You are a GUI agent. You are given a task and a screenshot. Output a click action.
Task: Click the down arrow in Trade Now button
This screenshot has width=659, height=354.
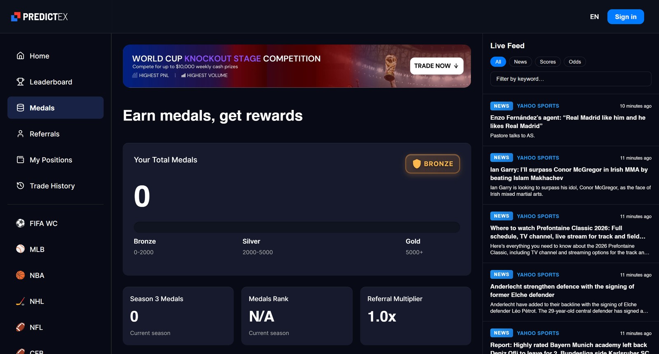tap(456, 66)
